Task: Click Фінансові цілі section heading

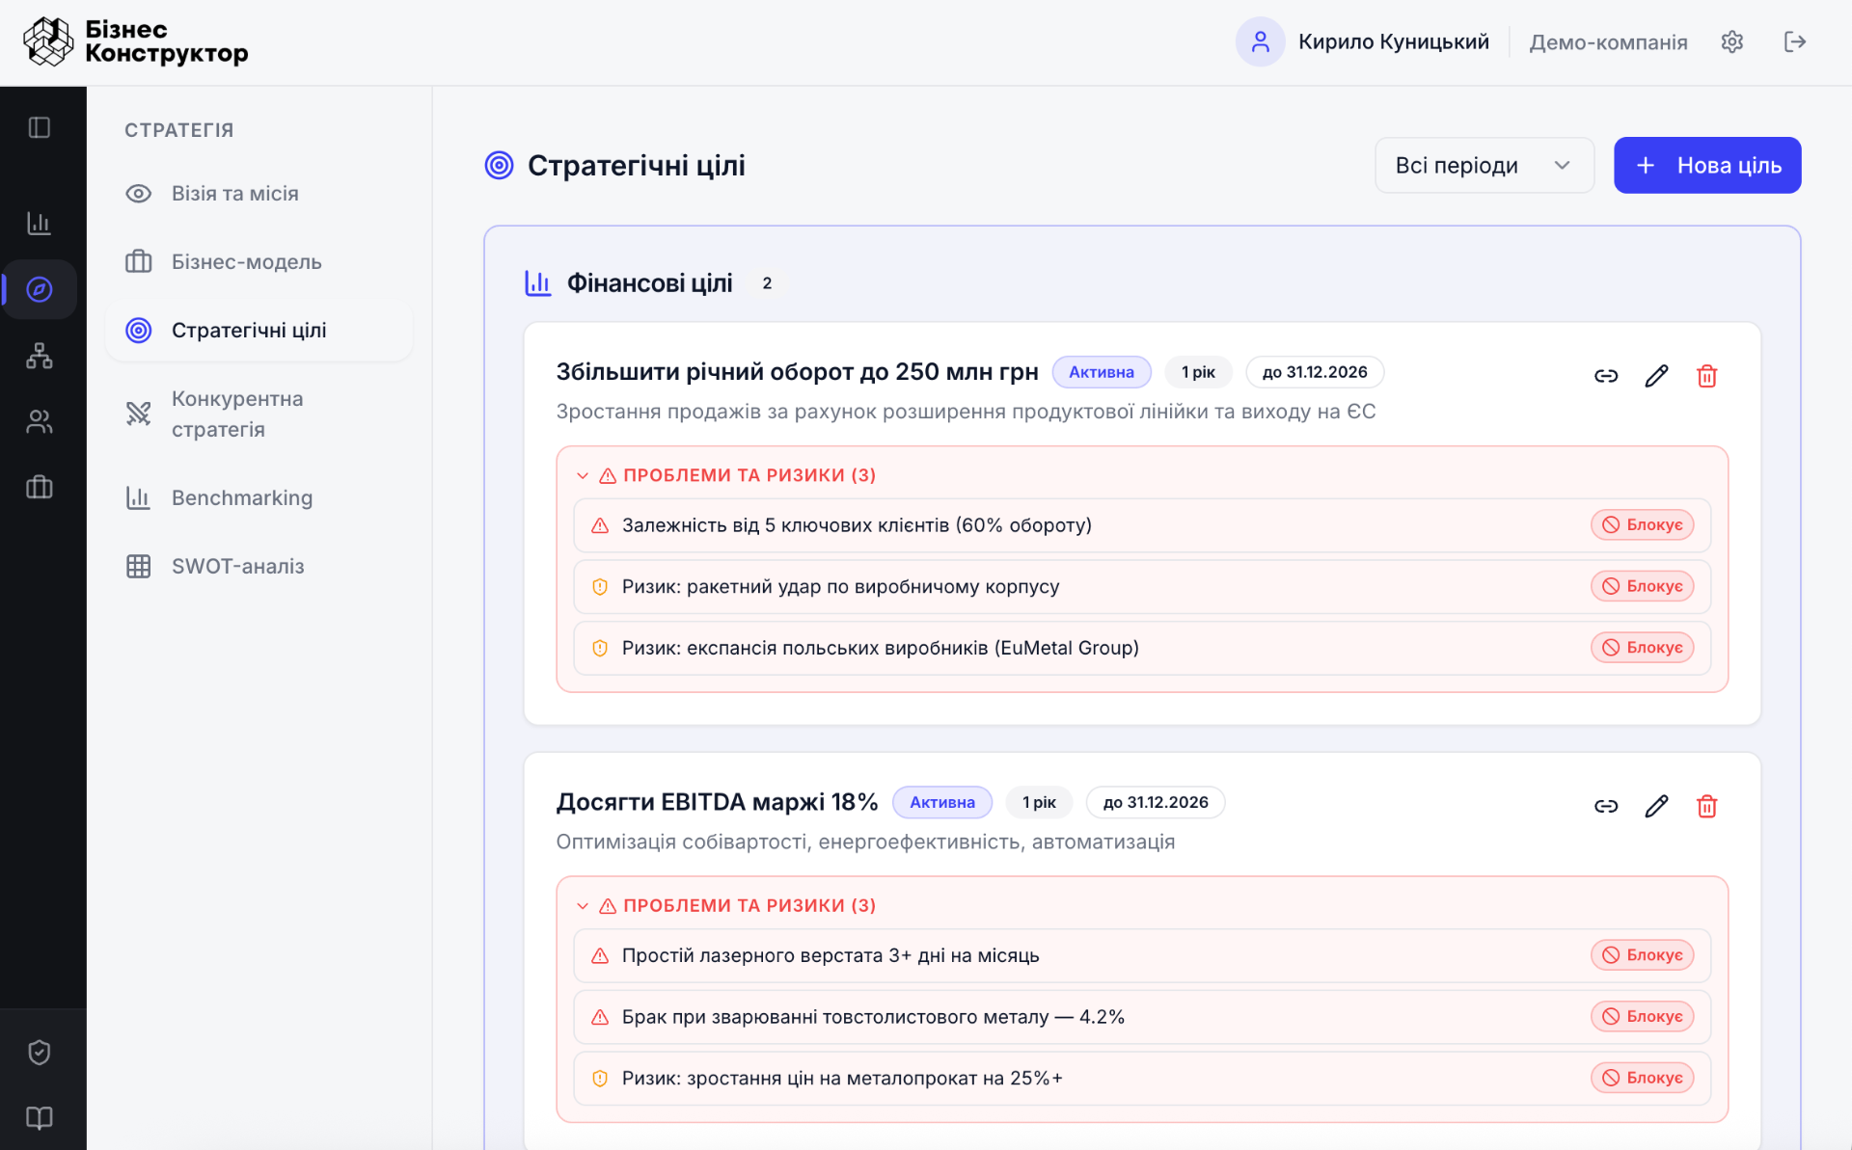Action: 649,282
